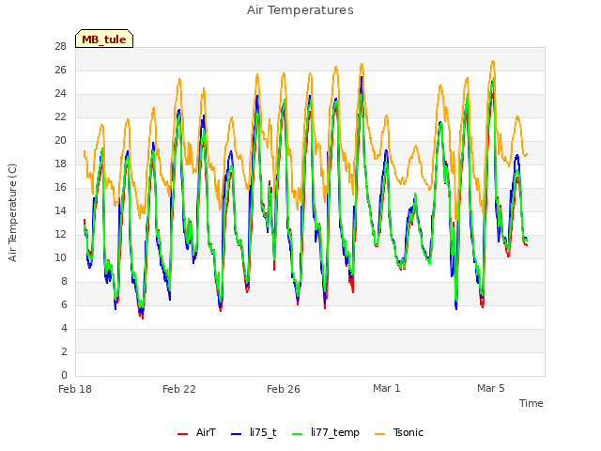The height and width of the screenshot is (451, 601).
Task: Select the li77_temp legend label
Action: coord(335,432)
